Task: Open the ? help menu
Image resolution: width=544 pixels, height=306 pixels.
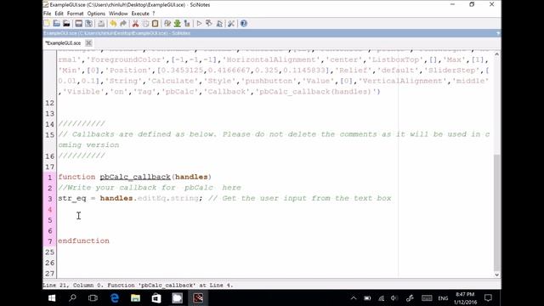Action: pos(154,14)
